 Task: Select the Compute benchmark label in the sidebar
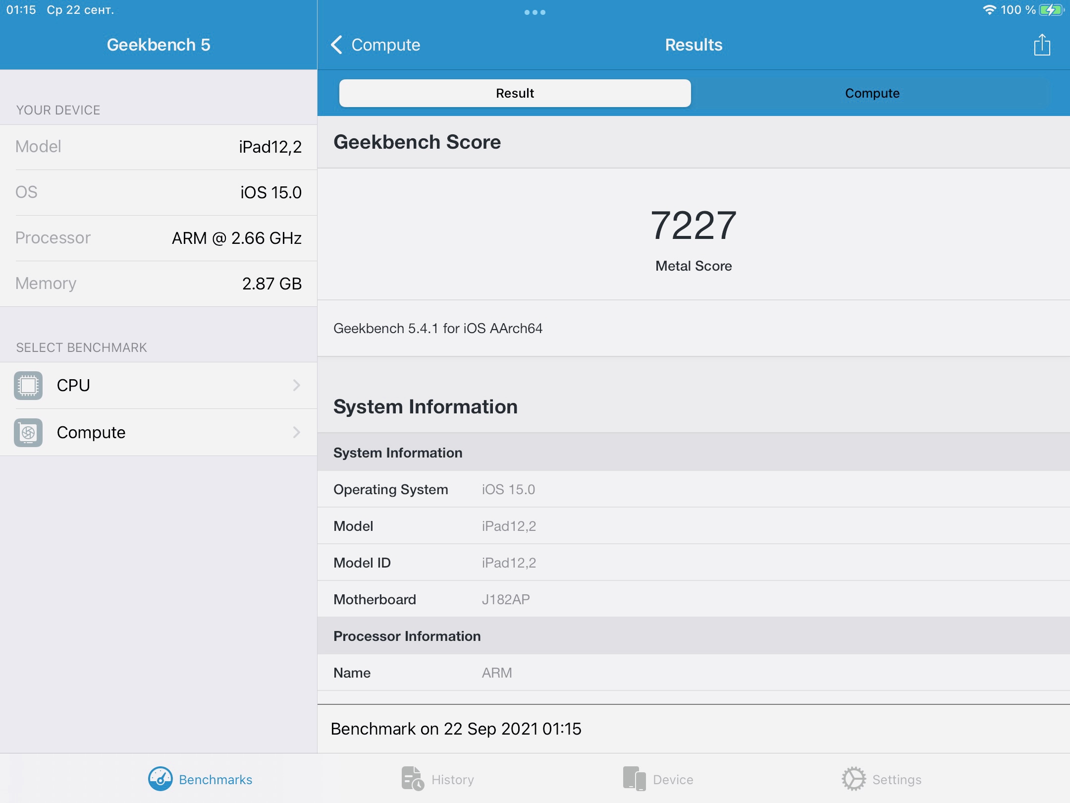pyautogui.click(x=91, y=432)
